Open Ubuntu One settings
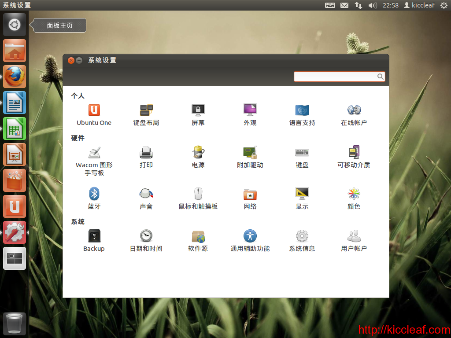This screenshot has height=338, width=451. (x=94, y=115)
